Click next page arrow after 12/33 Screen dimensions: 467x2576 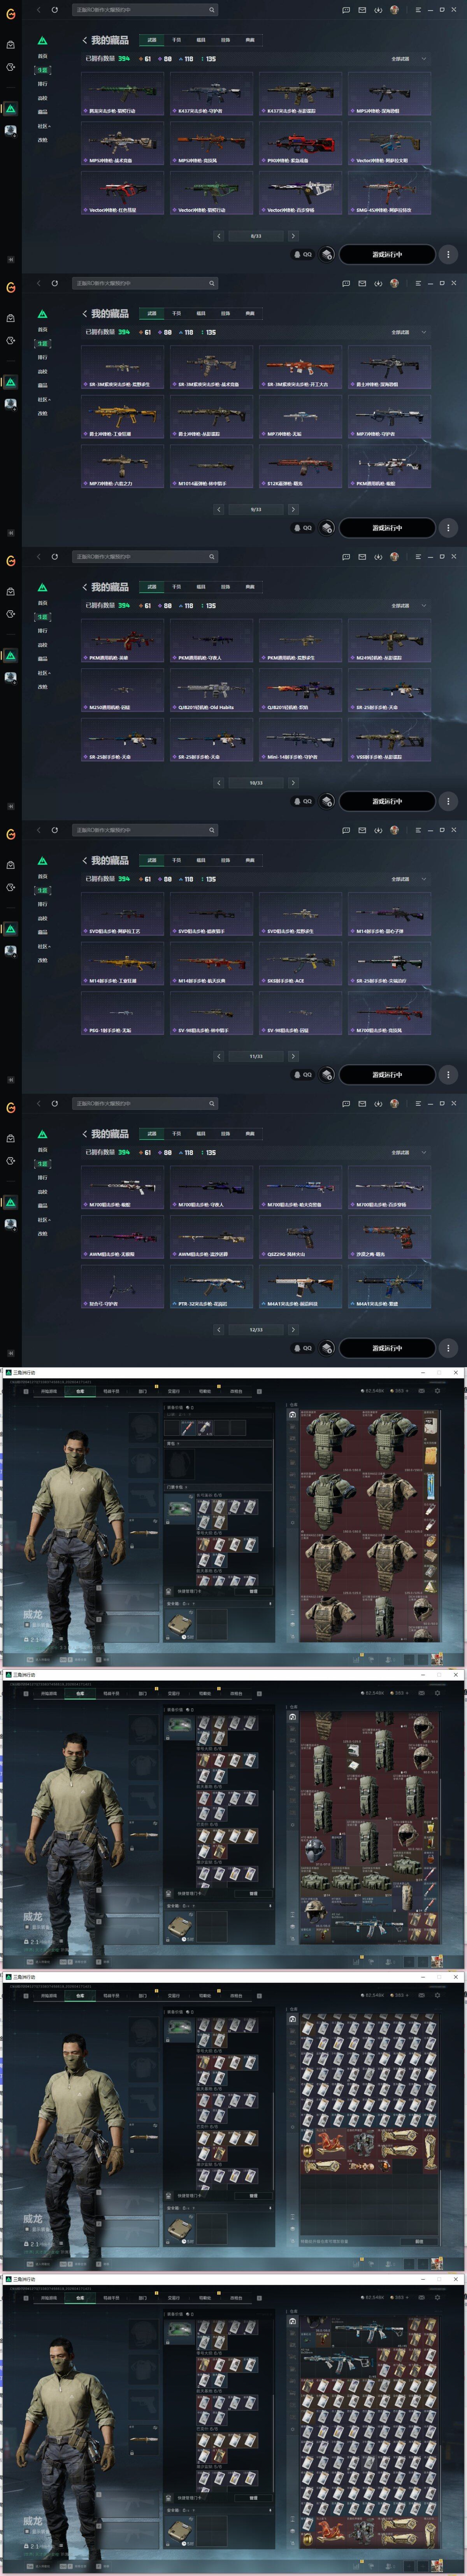293,1330
